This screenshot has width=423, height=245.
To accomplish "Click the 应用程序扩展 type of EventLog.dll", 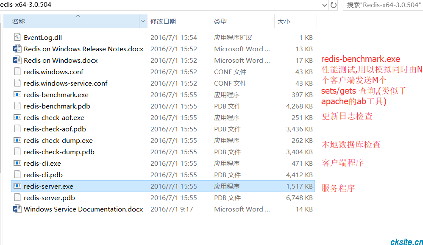I will click(233, 37).
